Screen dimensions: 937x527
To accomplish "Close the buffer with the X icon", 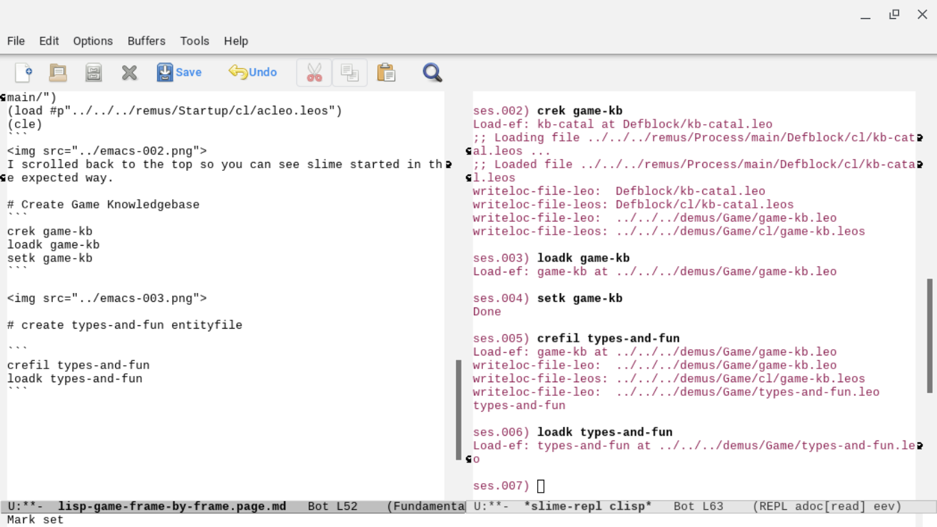I will [129, 72].
